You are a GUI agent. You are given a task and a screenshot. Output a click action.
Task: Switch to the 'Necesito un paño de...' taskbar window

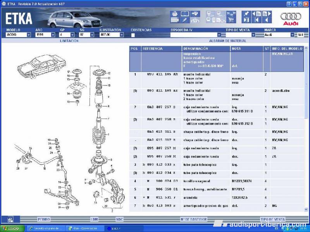tap(46, 229)
